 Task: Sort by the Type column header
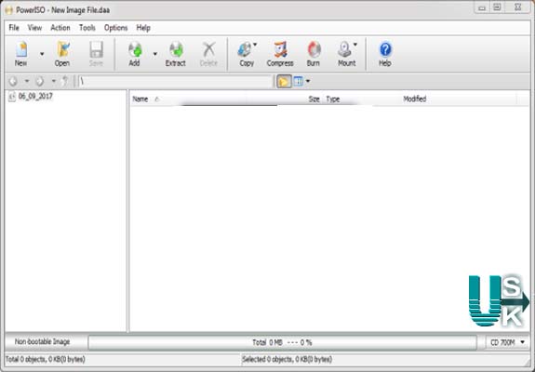point(333,99)
